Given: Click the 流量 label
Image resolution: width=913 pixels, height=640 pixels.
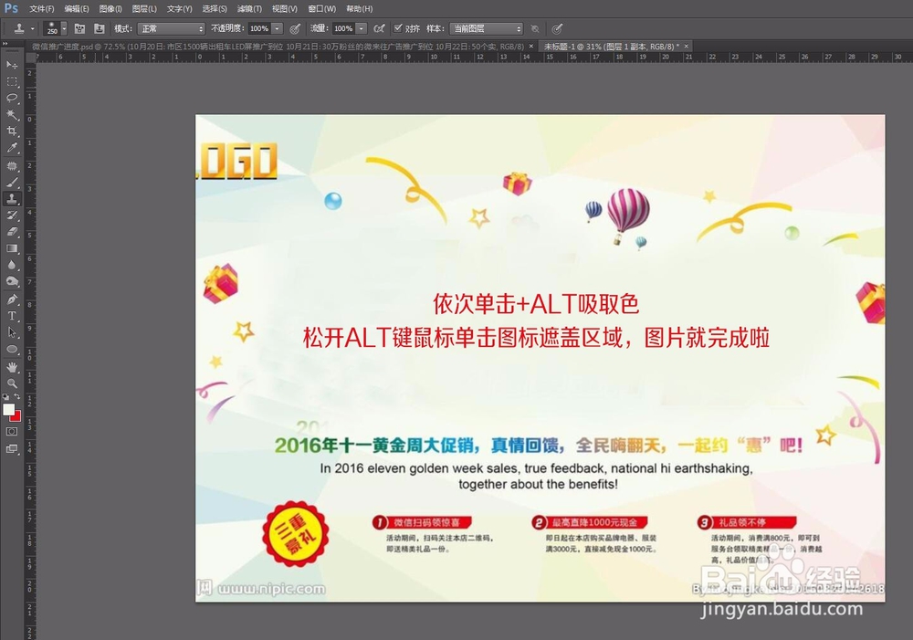Looking at the screenshot, I should tap(319, 28).
